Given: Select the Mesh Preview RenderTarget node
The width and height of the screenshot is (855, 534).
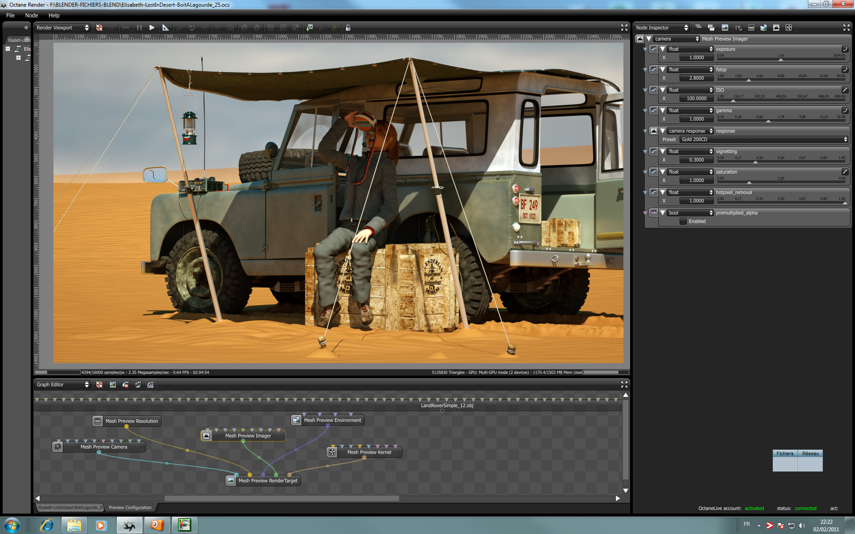Looking at the screenshot, I should (x=268, y=481).
